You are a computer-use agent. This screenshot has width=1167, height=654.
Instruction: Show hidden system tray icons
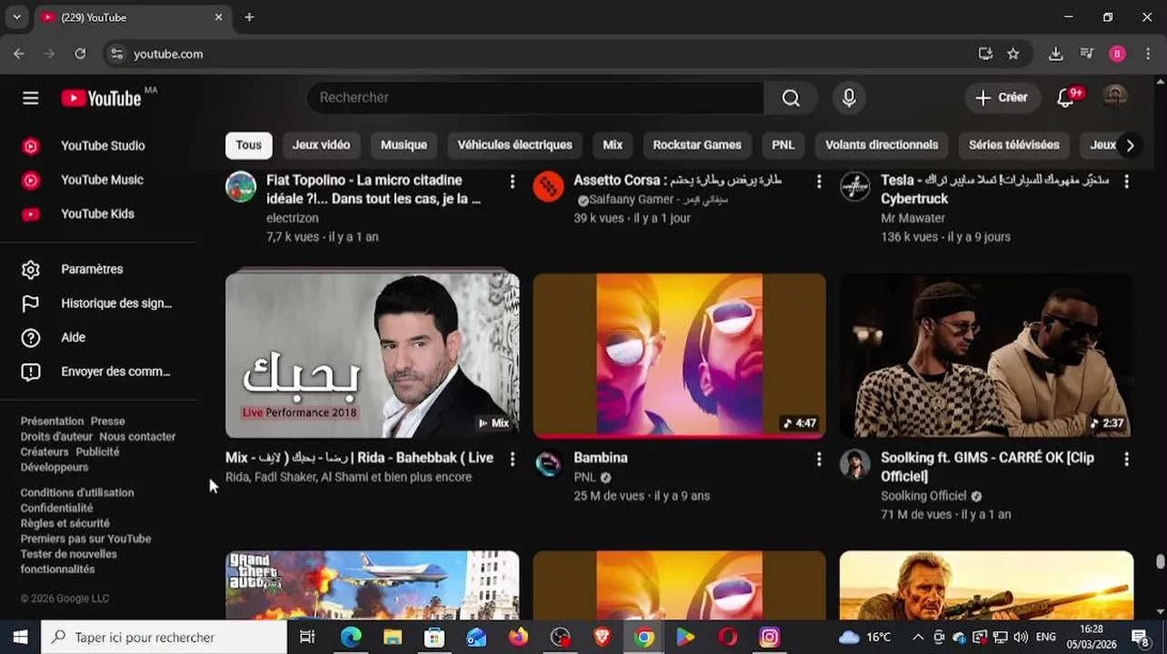point(917,637)
